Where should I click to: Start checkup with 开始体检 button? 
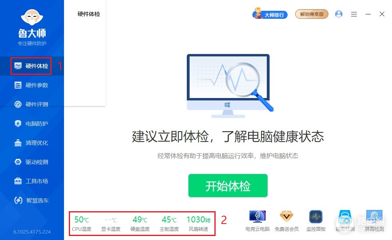tap(228, 186)
